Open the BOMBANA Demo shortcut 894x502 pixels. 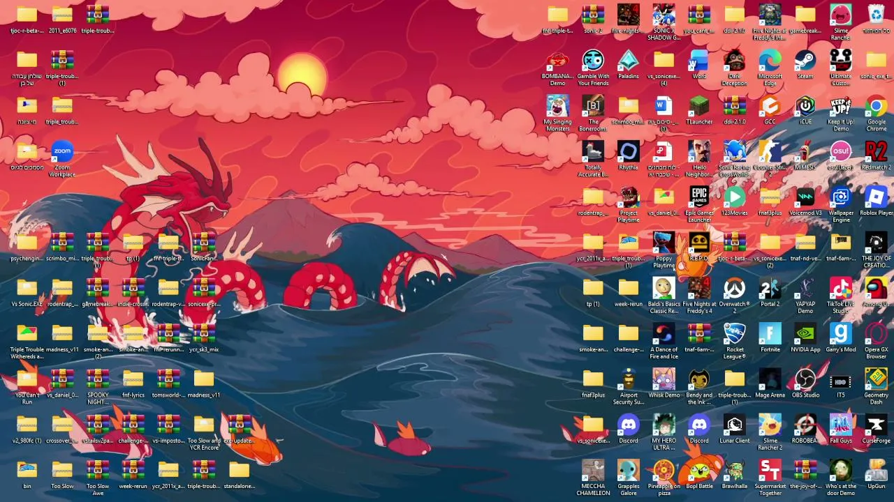[557, 61]
